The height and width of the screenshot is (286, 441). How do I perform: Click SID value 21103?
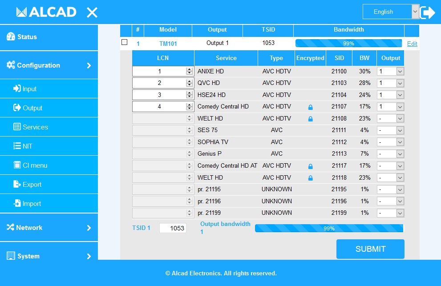pyautogui.click(x=339, y=83)
